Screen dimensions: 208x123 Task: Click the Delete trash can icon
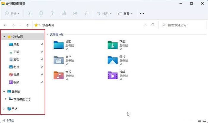[86, 13]
